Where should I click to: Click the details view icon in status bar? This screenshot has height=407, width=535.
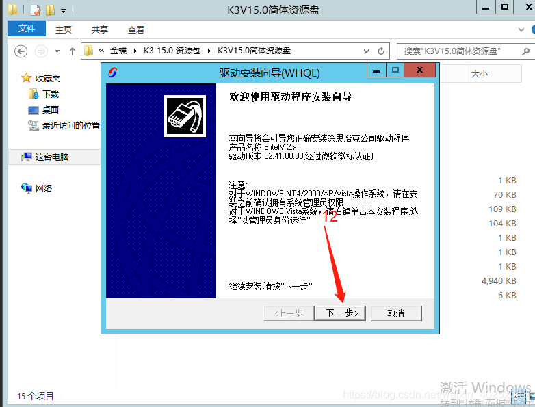(519, 396)
